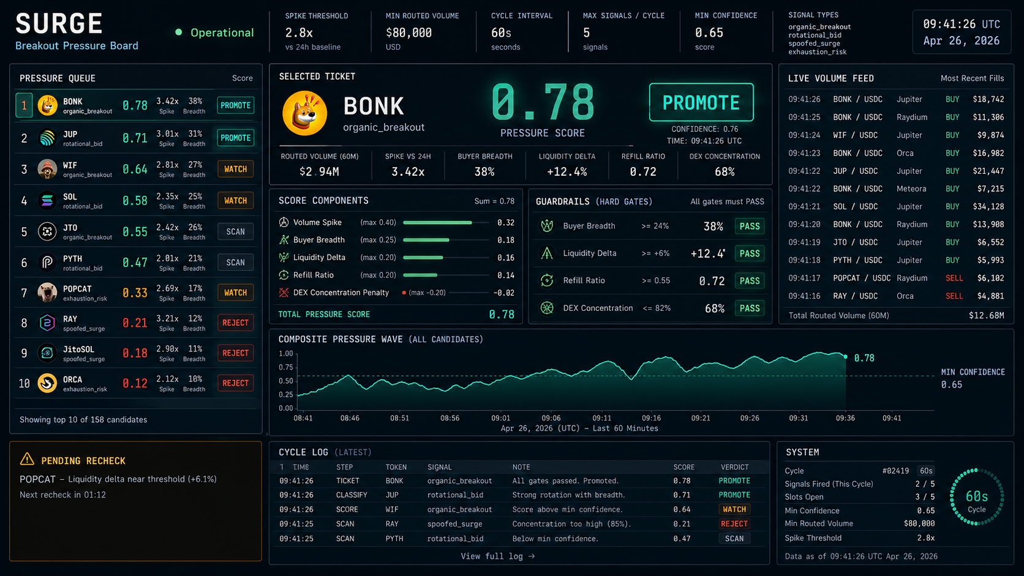Click the Min Routed Volume $80,000 header value
This screenshot has width=1024, height=576.
click(408, 33)
